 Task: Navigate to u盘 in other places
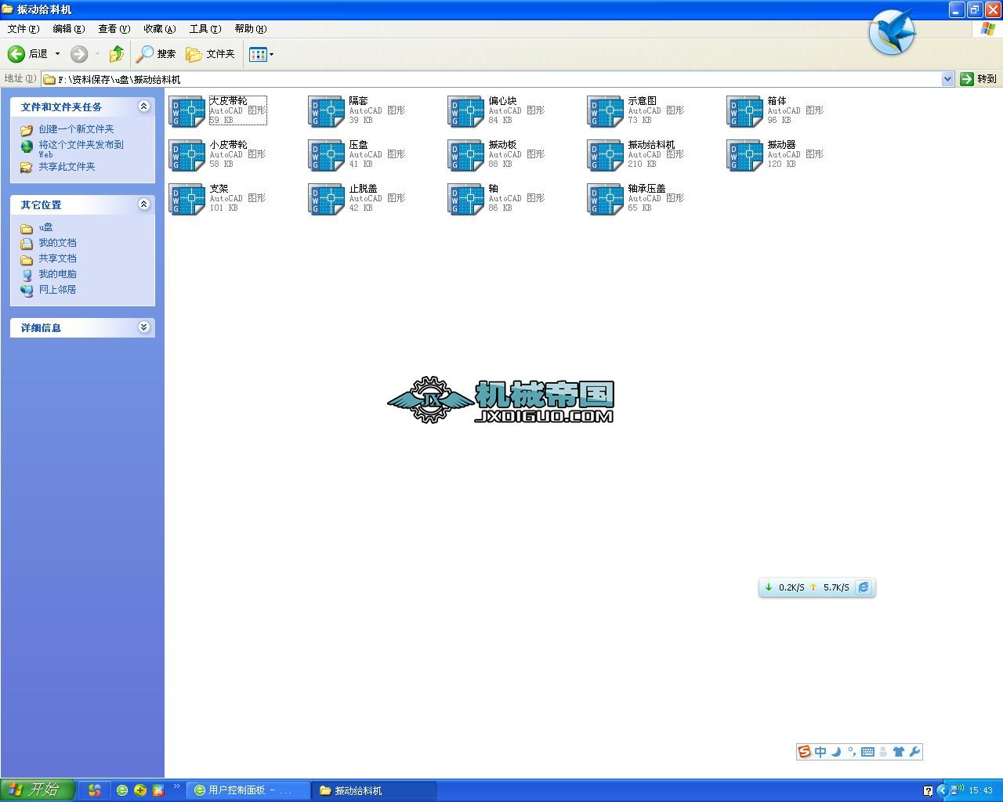45,227
